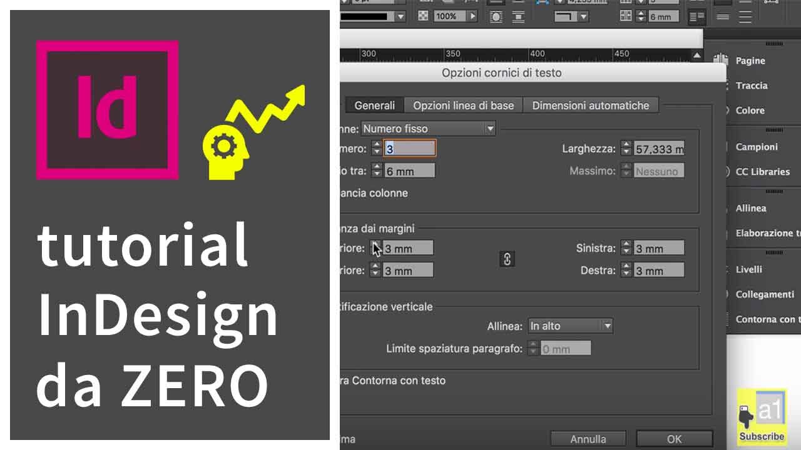The height and width of the screenshot is (450, 801).
Task: Click the Destra stepper arrows
Action: click(x=626, y=271)
